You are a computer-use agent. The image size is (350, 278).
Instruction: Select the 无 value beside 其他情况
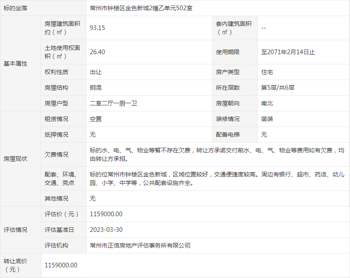(93, 198)
